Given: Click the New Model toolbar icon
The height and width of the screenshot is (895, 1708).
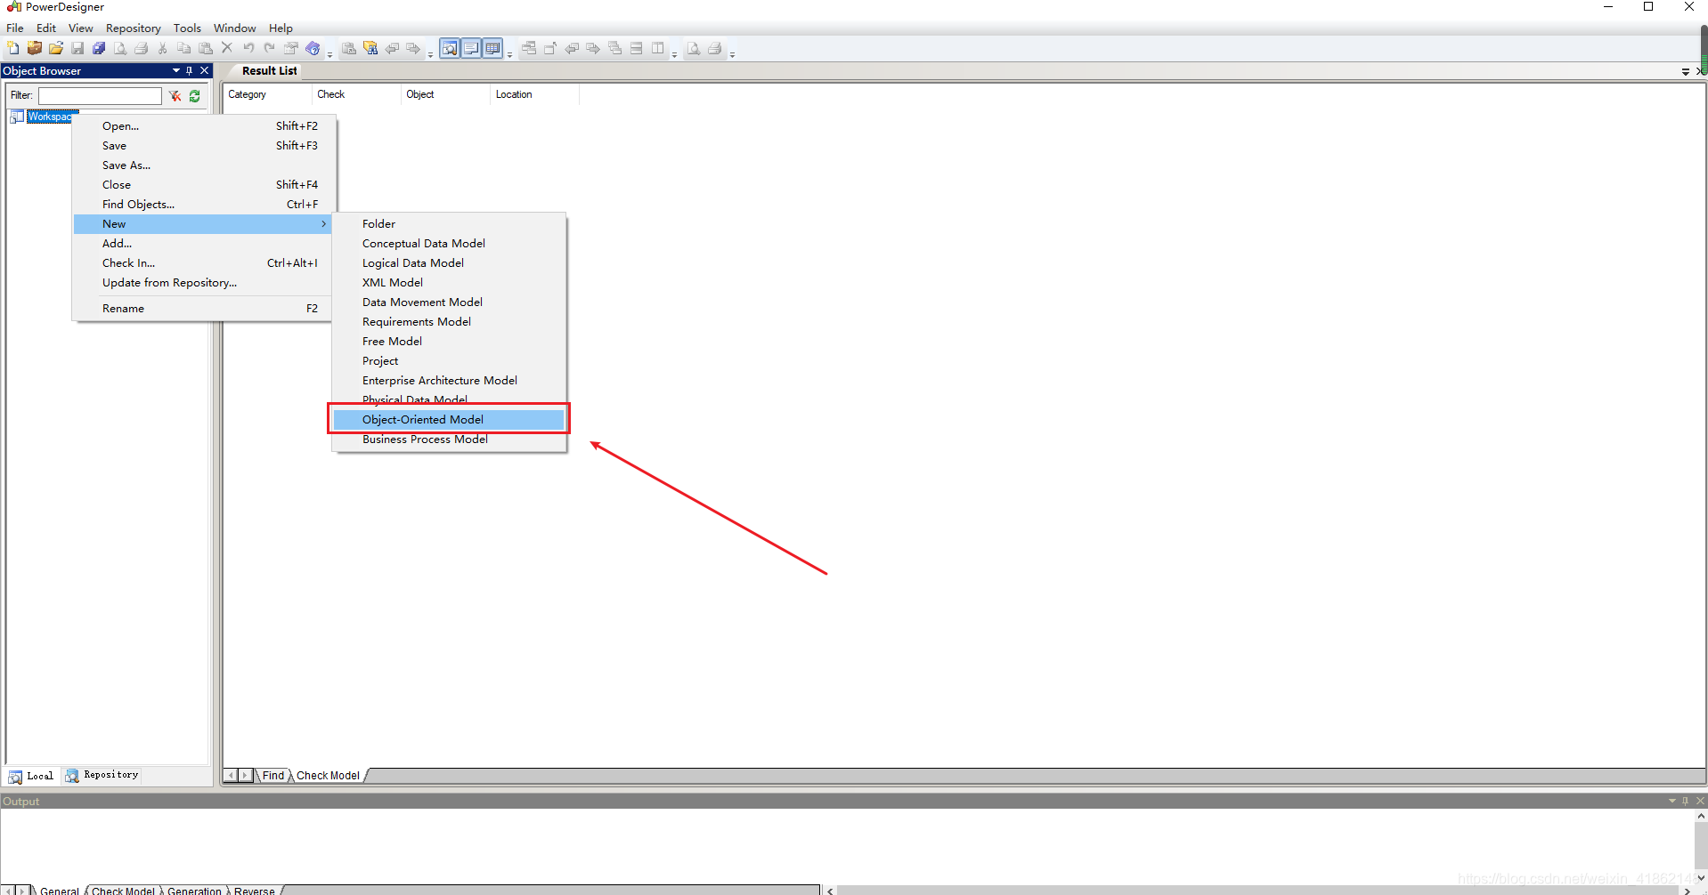Looking at the screenshot, I should (13, 48).
